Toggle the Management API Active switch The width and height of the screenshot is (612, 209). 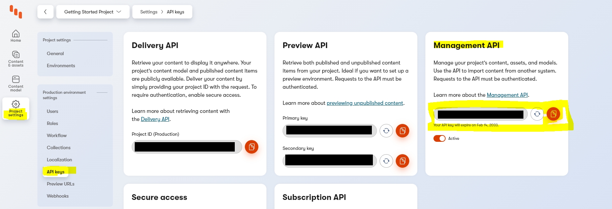[439, 138]
